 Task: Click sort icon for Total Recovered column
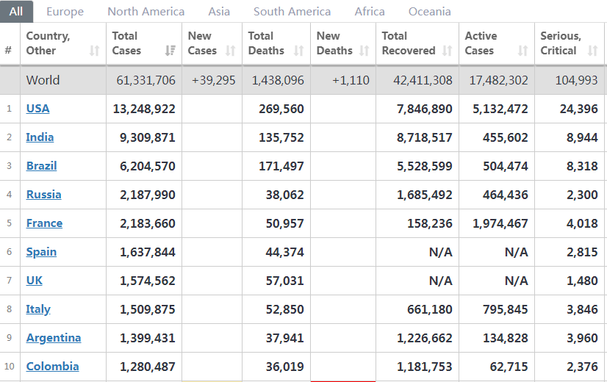pos(448,51)
